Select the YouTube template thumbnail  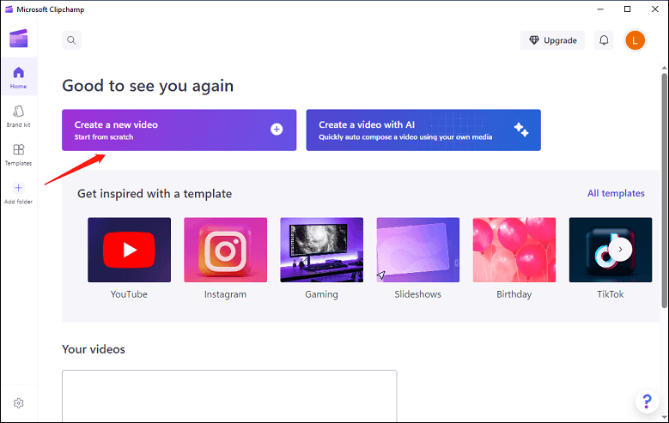pyautogui.click(x=130, y=250)
